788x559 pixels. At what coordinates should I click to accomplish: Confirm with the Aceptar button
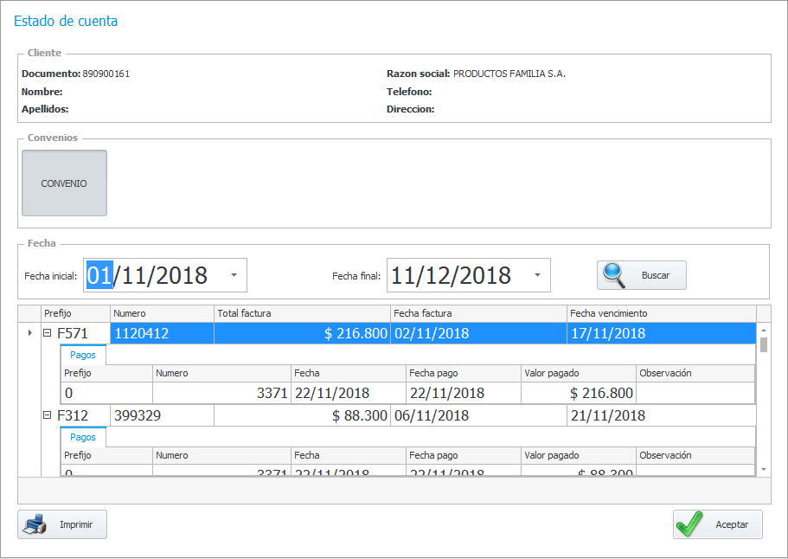[x=718, y=524]
